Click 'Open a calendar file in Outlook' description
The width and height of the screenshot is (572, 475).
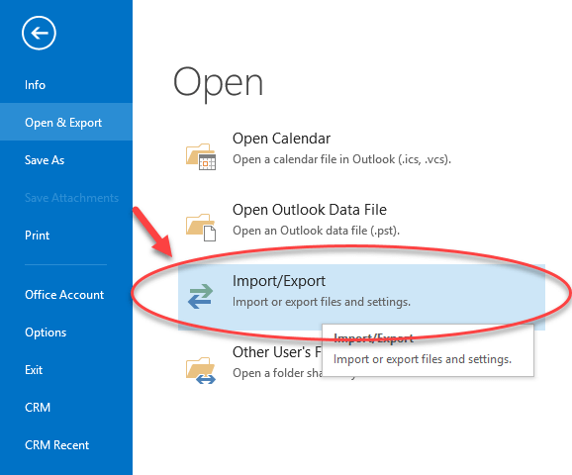tap(341, 159)
